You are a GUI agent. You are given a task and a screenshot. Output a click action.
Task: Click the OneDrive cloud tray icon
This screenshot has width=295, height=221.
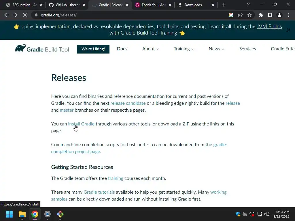click(x=245, y=214)
